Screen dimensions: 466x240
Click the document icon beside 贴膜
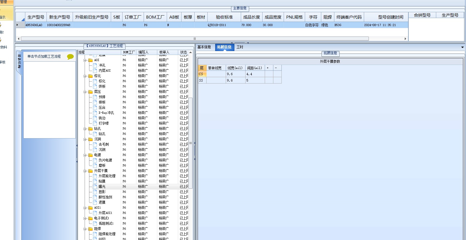95,181
